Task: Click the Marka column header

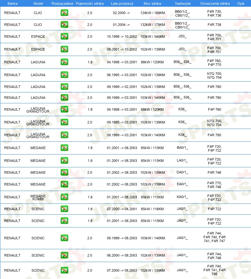Action: [13, 4]
